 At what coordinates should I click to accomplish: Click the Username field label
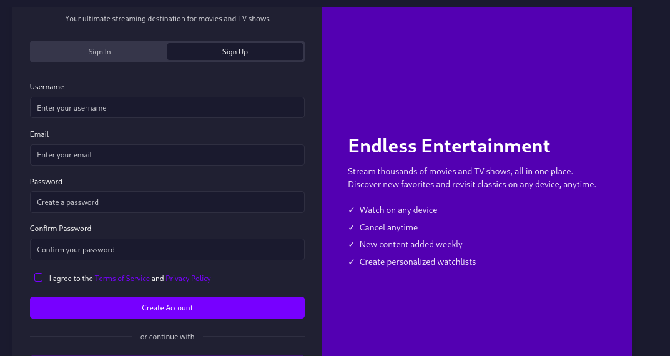point(47,87)
